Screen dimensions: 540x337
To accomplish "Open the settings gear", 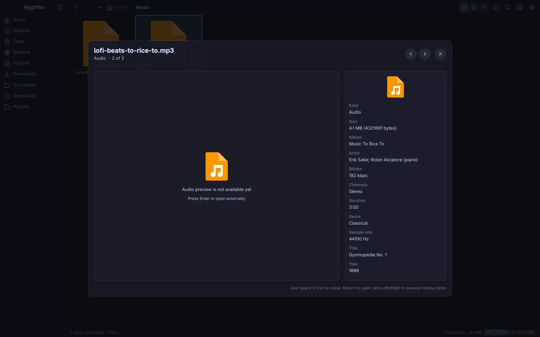I will 532,7.
